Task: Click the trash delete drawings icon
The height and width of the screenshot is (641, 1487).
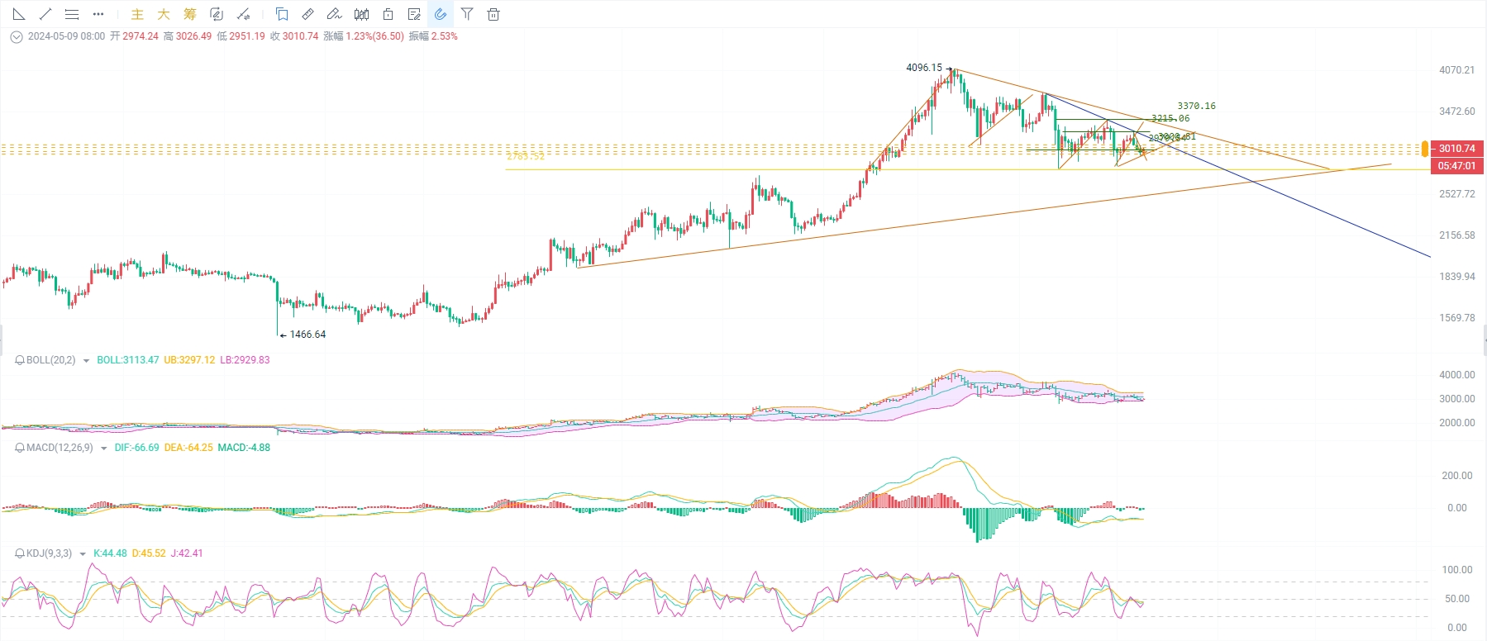Action: coord(493,14)
